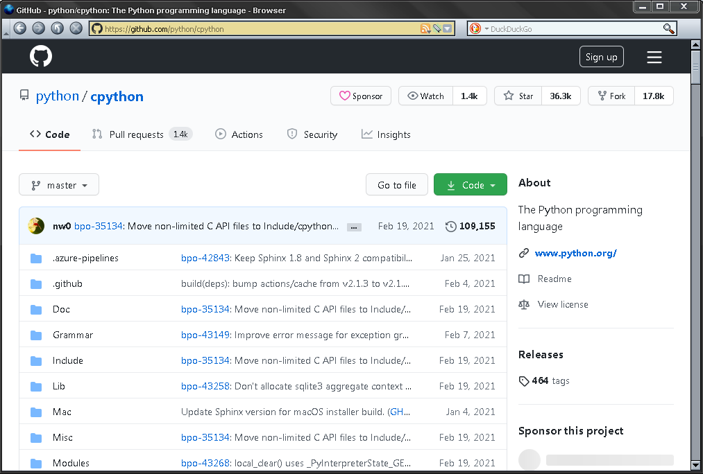
Task: View the 109,155 commits history
Action: point(471,226)
